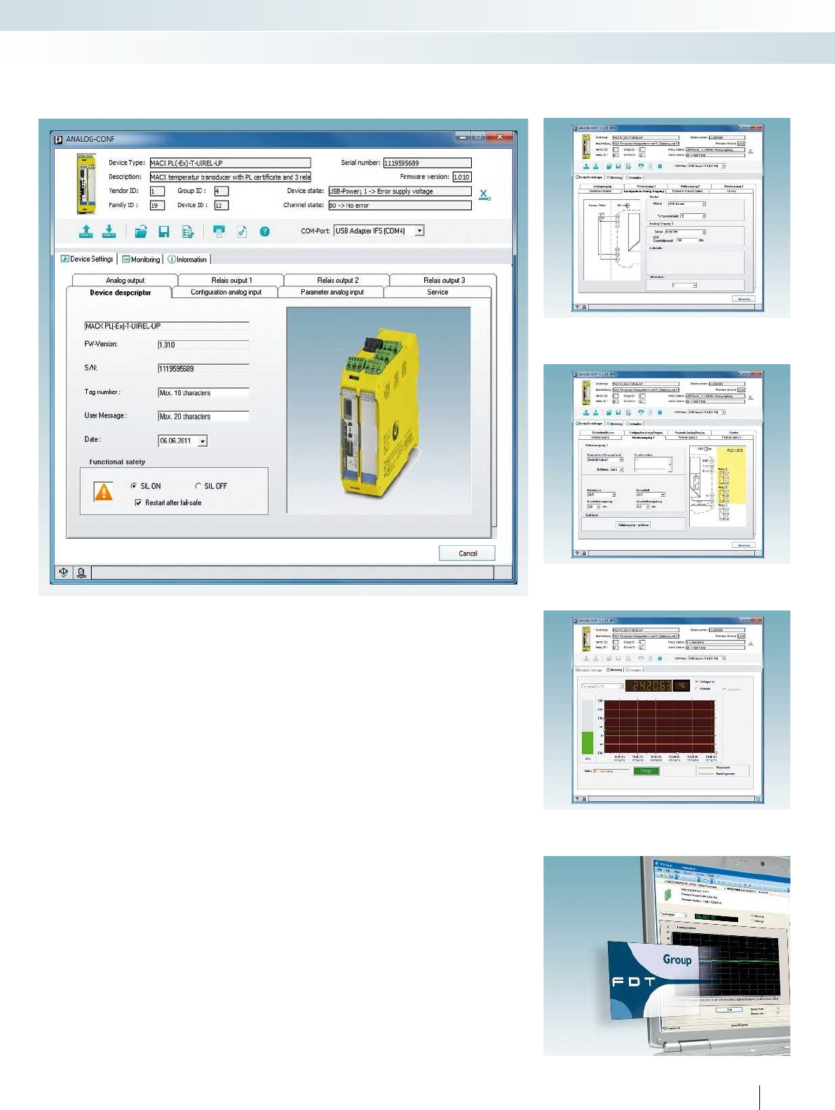
Task: Open the FDT Group laptop thumbnail
Action: 667,956
